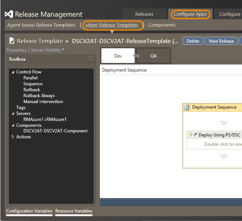Viewport: 242px width, 221px height.
Task: Select Sequence in the Toolbox
Action: 33,84
